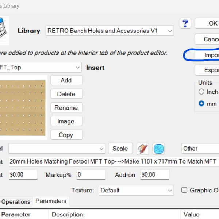
Task: Select the mm units radio button
Action: click(x=201, y=104)
